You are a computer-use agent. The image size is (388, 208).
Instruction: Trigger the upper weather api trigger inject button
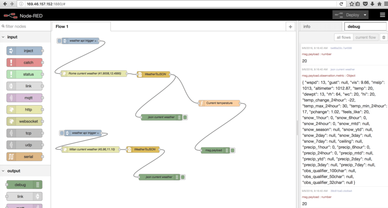(x=59, y=41)
